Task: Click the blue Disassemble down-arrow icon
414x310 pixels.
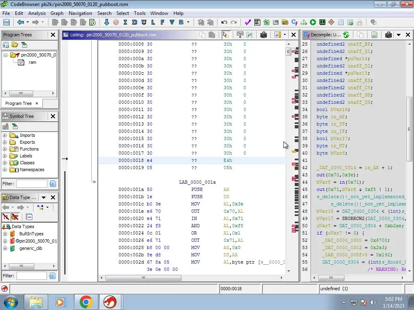Action: tap(106, 23)
